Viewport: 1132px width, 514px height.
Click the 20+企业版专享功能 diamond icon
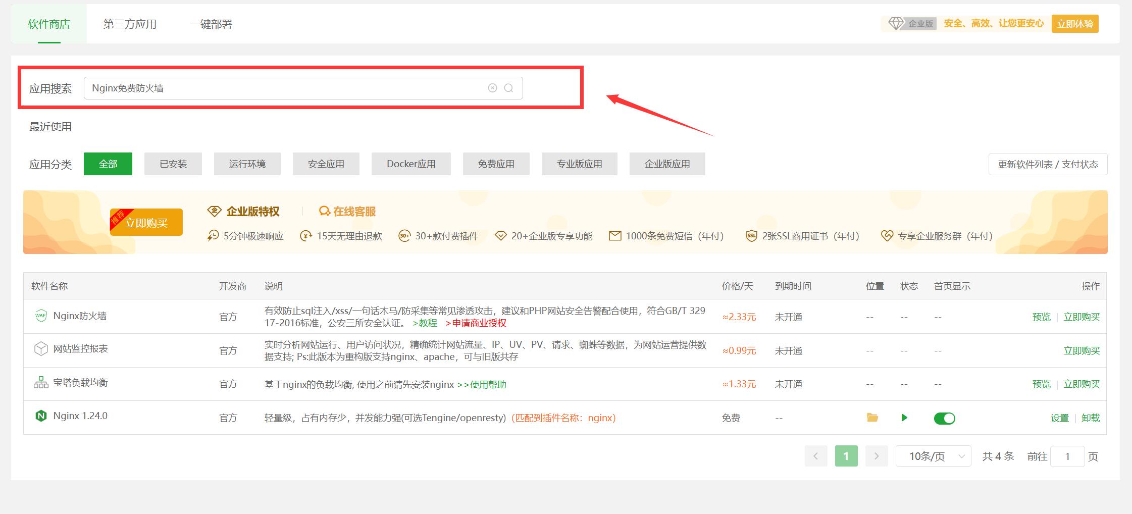(500, 236)
